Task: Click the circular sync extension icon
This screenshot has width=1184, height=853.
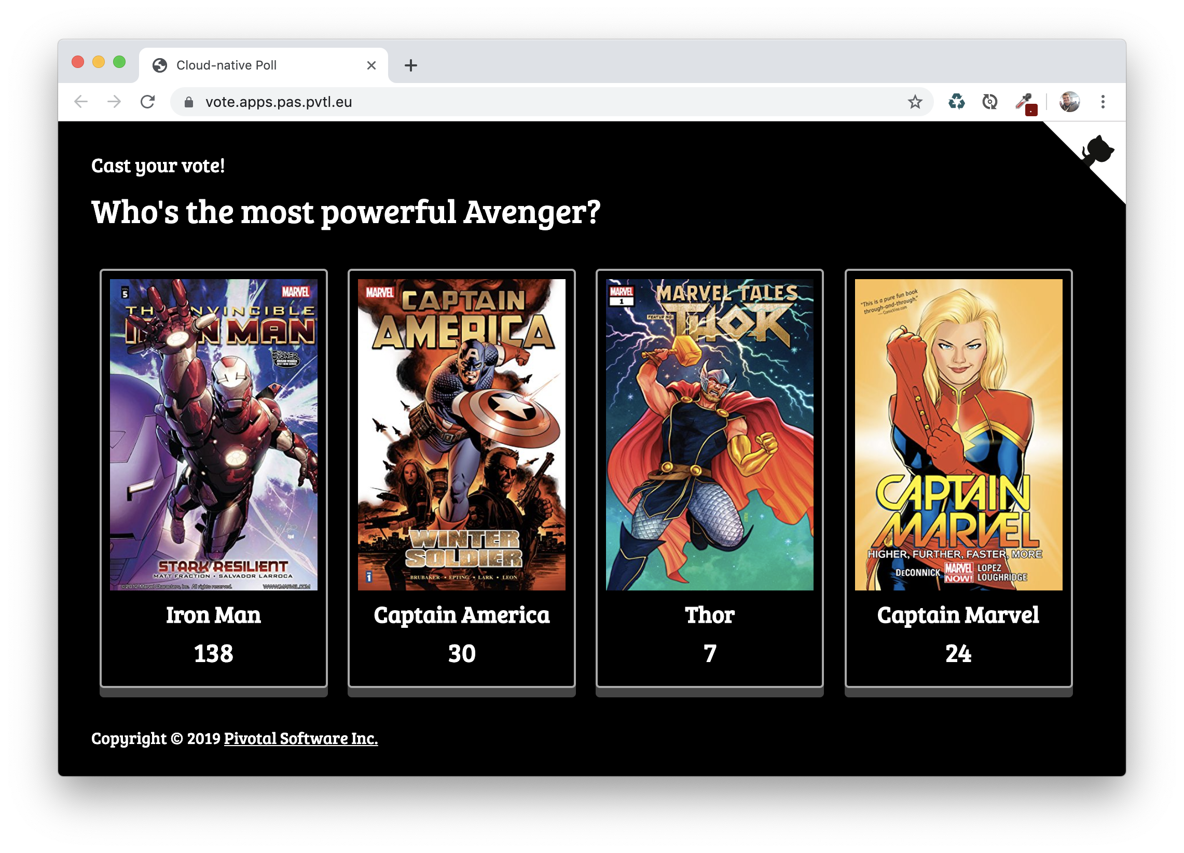Action: pos(989,102)
